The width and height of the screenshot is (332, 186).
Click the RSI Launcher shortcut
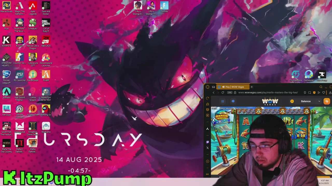(20, 76)
